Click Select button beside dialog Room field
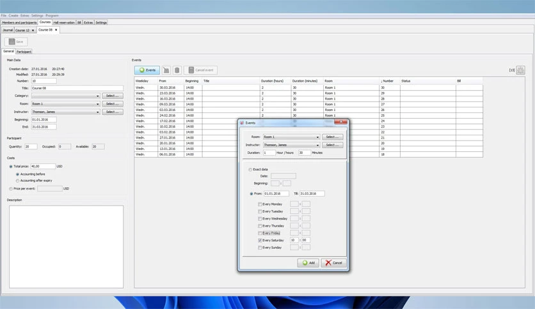The image size is (535, 309). [332, 137]
